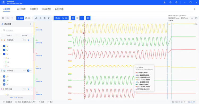This screenshot has width=199, height=104.
Task: Click the 标准版本 status bar entry
Action: [8, 102]
